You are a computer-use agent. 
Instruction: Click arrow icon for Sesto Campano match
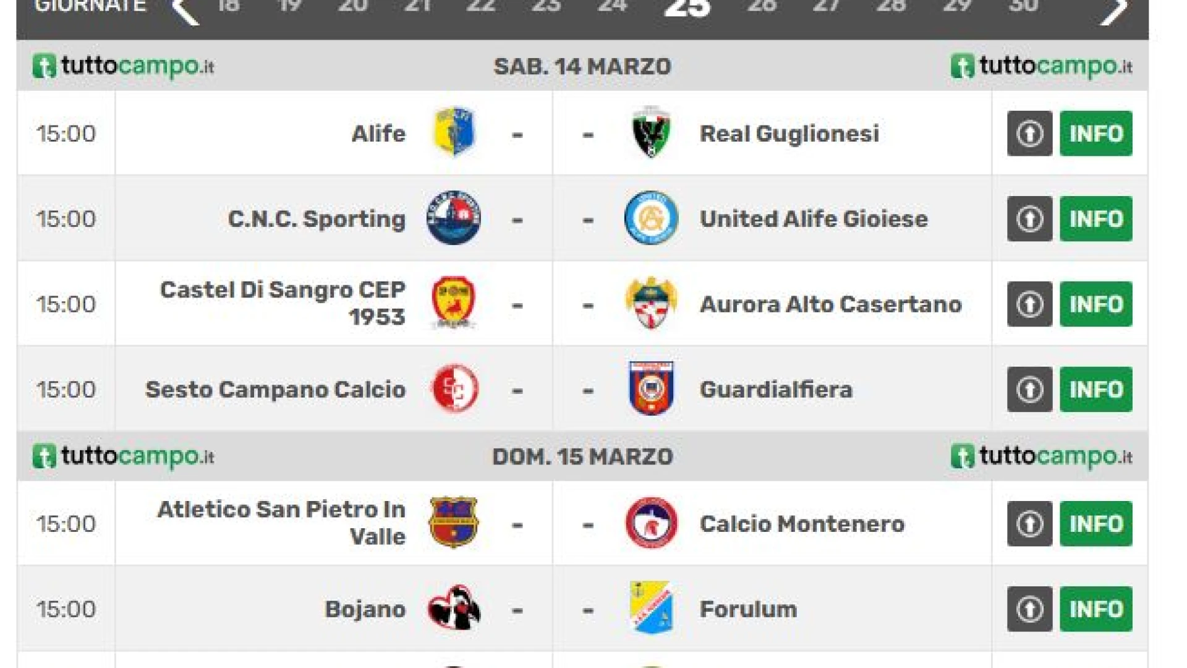pyautogui.click(x=1029, y=390)
